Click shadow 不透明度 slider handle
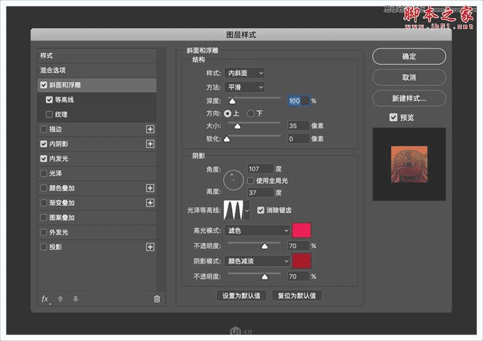Image resolution: width=483 pixels, height=341 pixels. 264,276
